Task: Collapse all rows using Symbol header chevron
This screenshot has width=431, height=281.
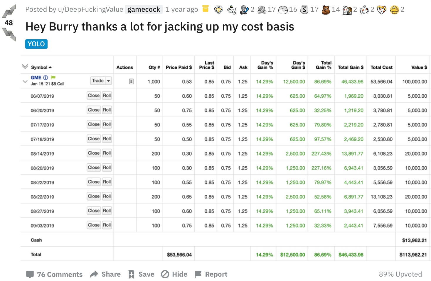Action: 25,67
